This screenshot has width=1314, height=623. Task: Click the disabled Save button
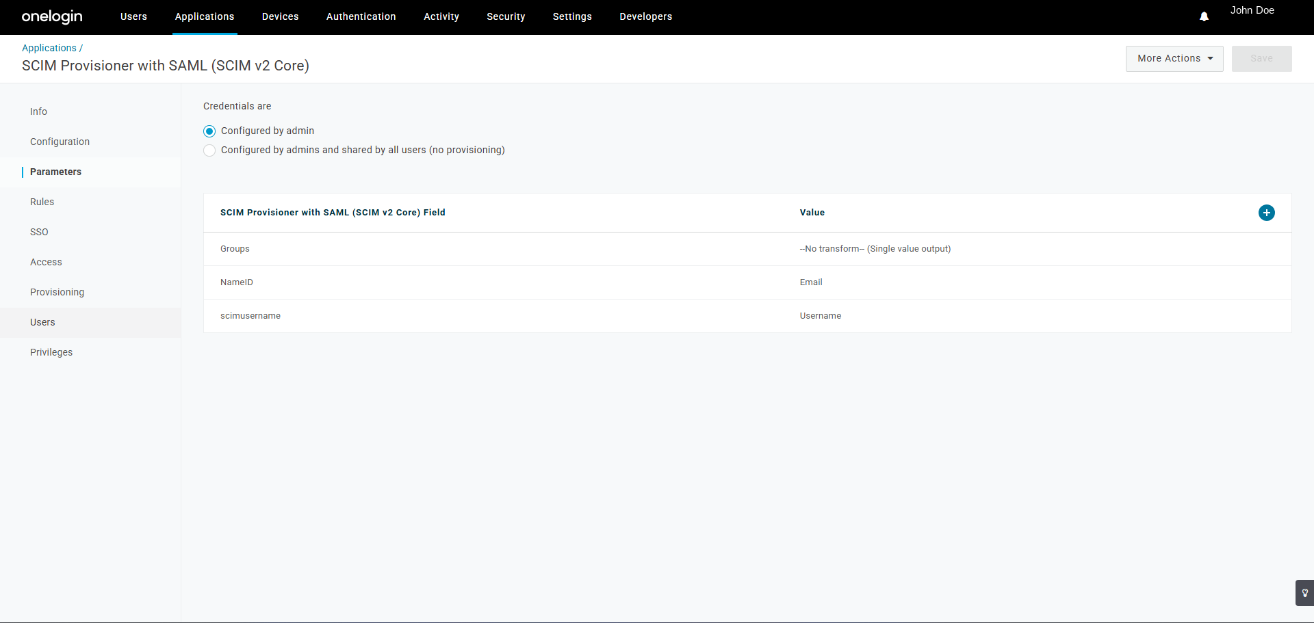tap(1261, 59)
